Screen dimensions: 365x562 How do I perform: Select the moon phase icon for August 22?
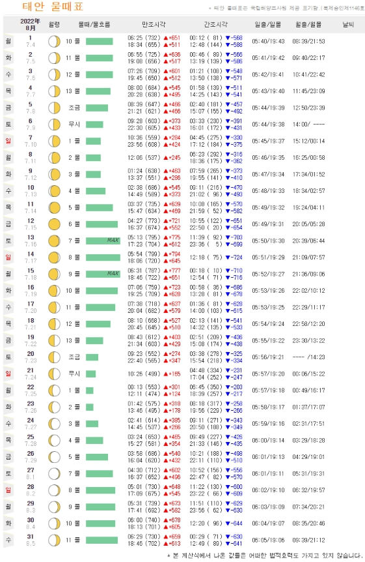click(55, 391)
